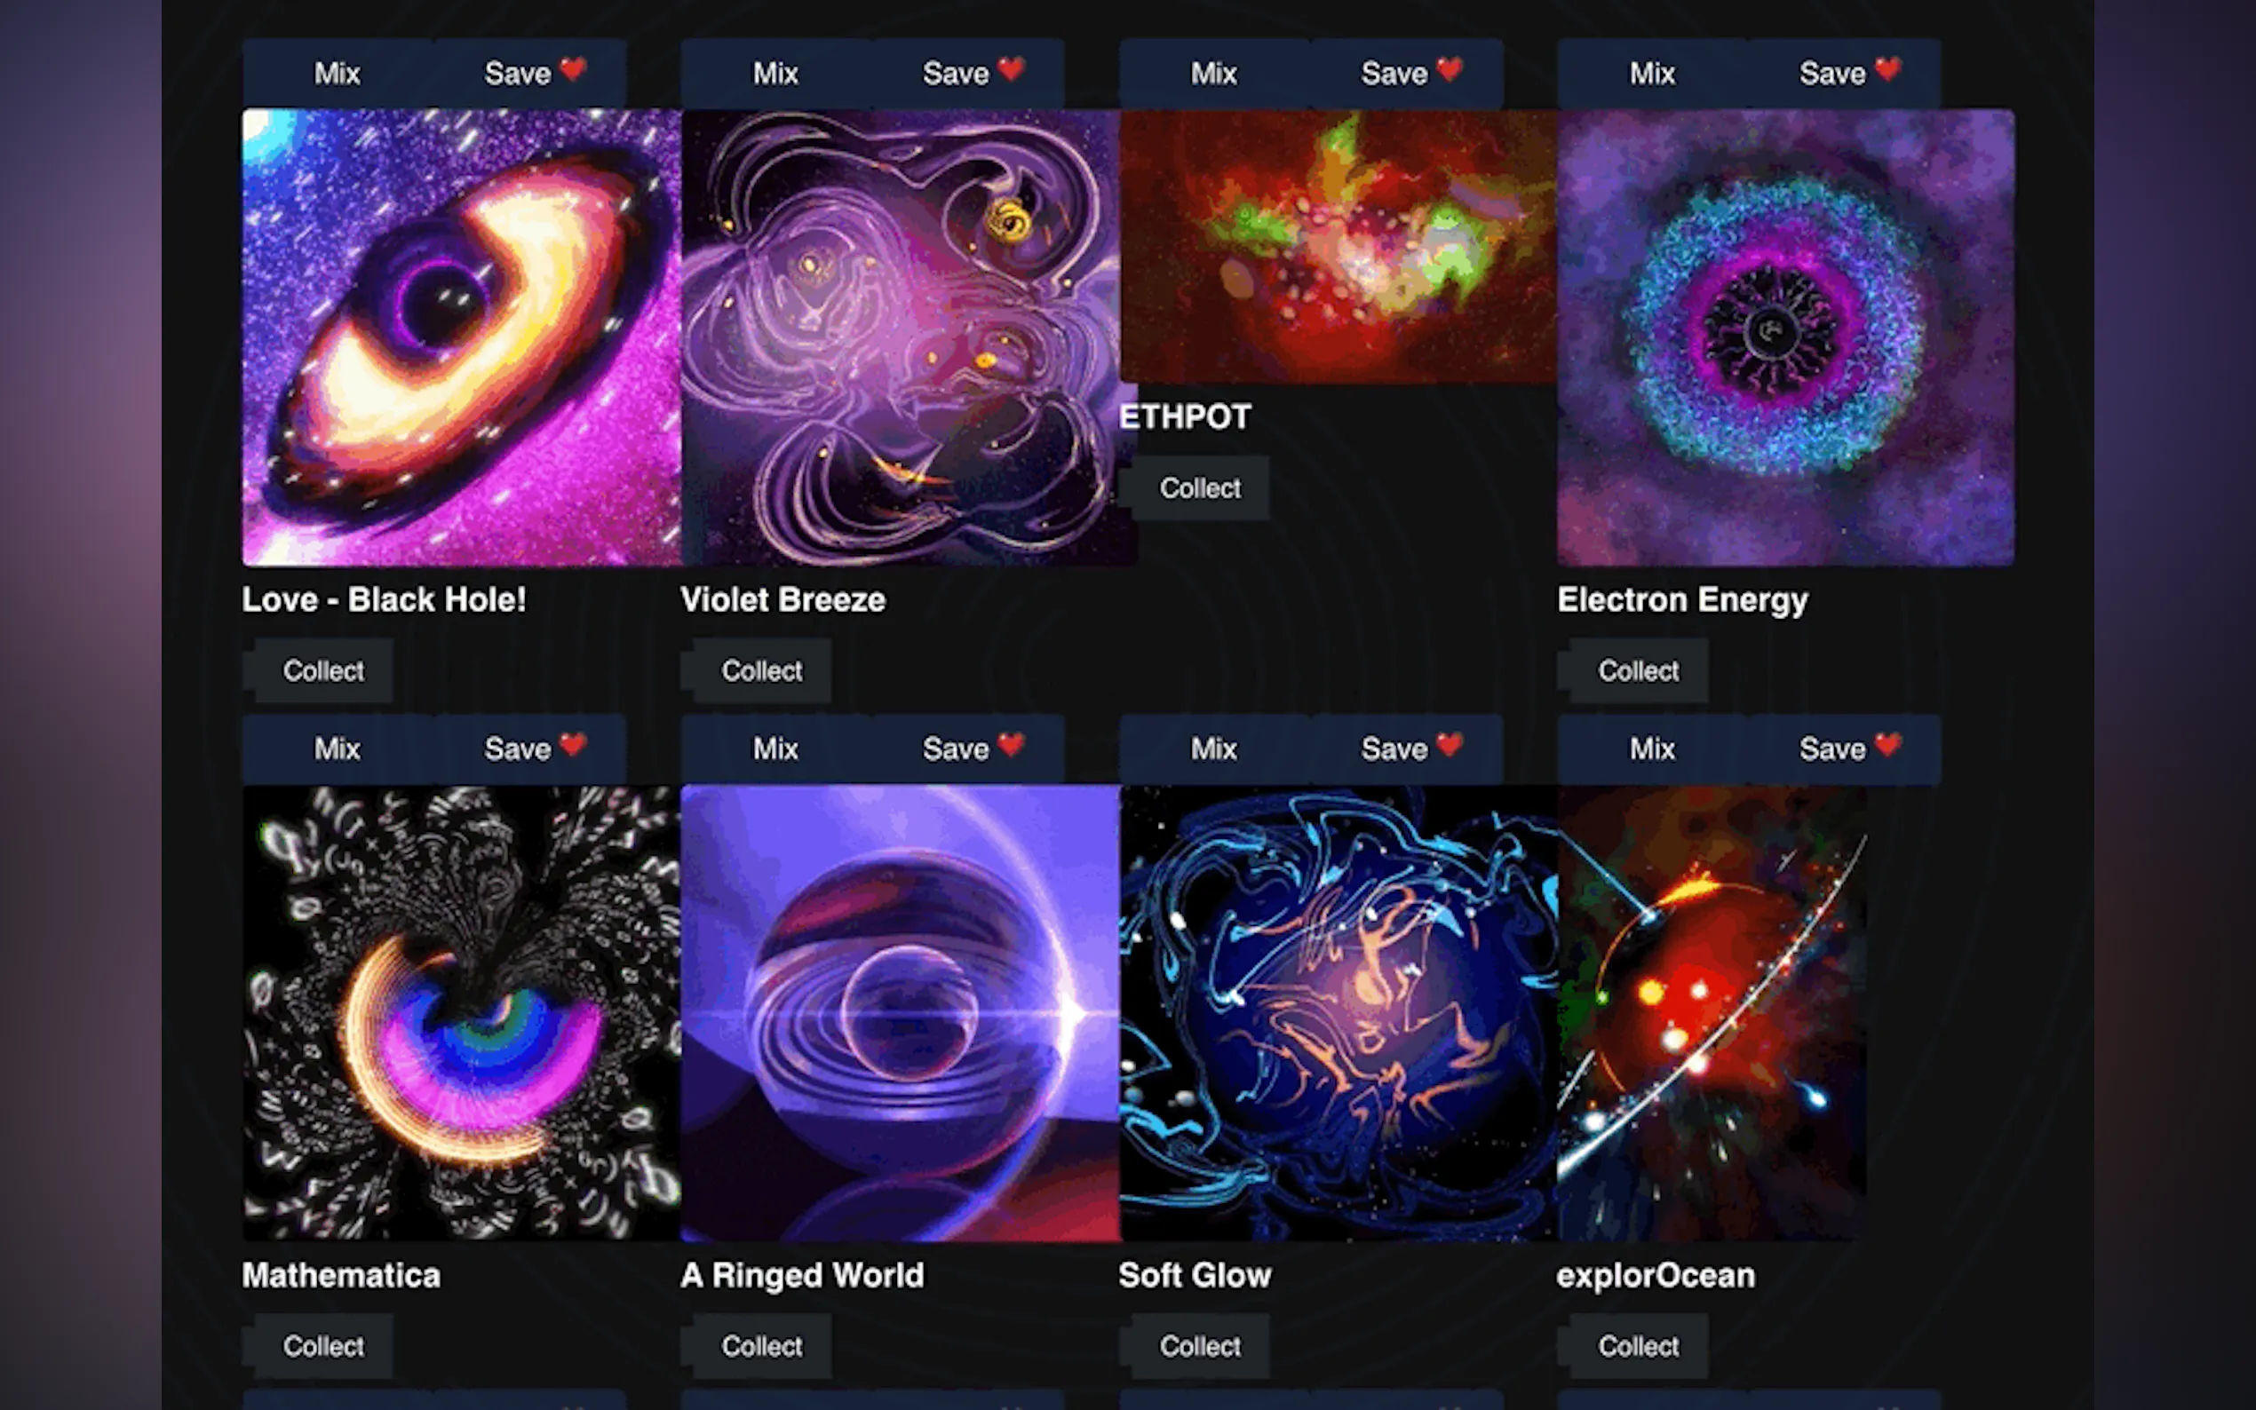Collect the Violet Breeze artwork
Image resolution: width=2256 pixels, height=1410 pixels.
(x=761, y=670)
